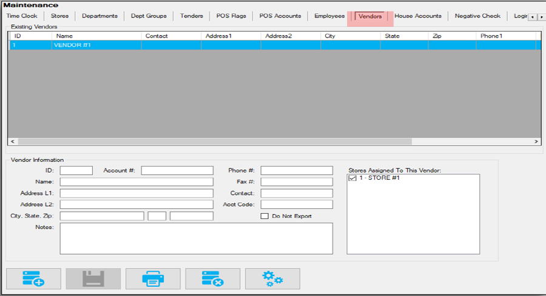546x296 pixels.
Task: Open the Stores tab
Action: [59, 16]
